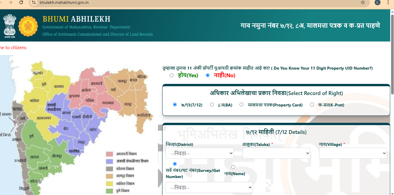Open the जिल्हा(District) dropdown

[x=200, y=153]
